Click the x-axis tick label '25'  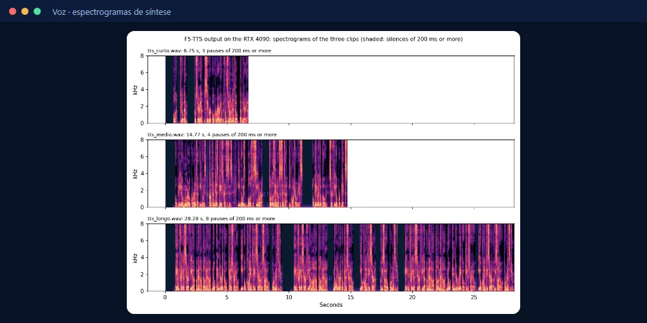pos(474,297)
